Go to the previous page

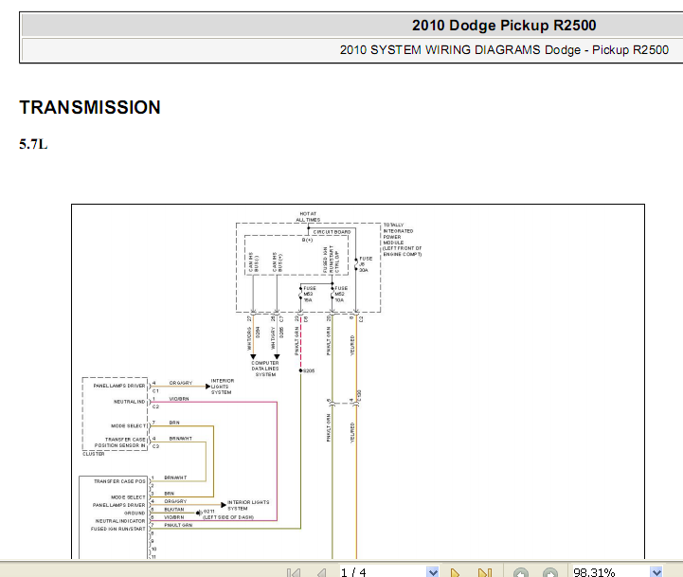pos(321,572)
